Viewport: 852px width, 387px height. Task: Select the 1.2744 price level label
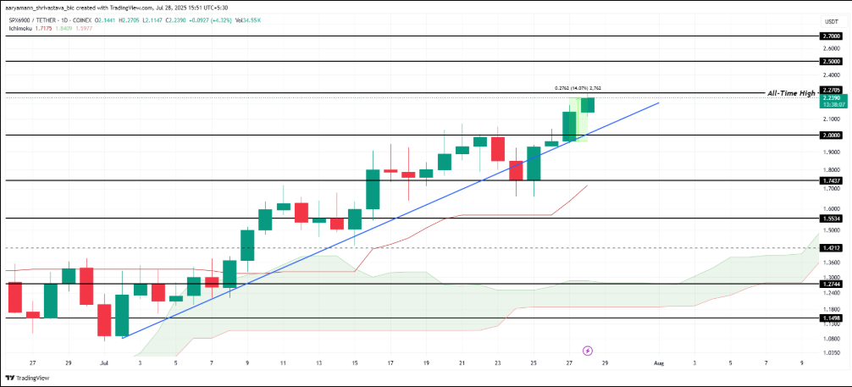tap(832, 284)
